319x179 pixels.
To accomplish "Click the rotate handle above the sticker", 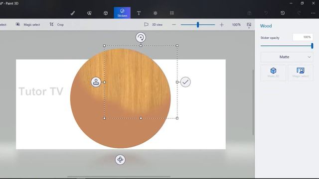I will pos(141,37).
